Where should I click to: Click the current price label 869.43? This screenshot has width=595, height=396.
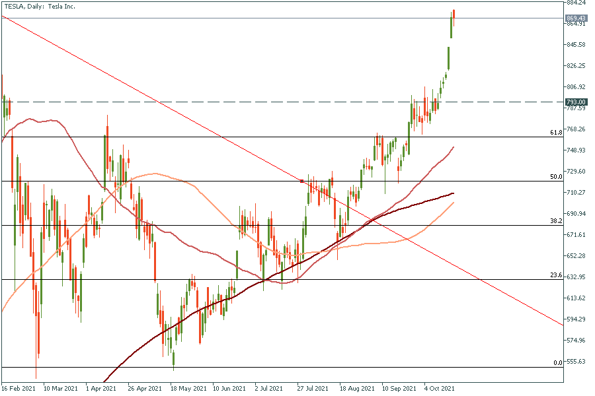click(576, 18)
